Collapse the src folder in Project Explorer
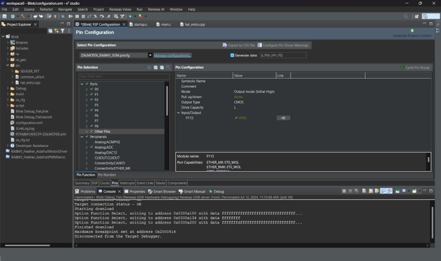Image resolution: width=441 pixels, height=261 pixels. pos(8,65)
